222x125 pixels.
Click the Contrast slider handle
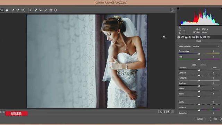(x=199, y=75)
